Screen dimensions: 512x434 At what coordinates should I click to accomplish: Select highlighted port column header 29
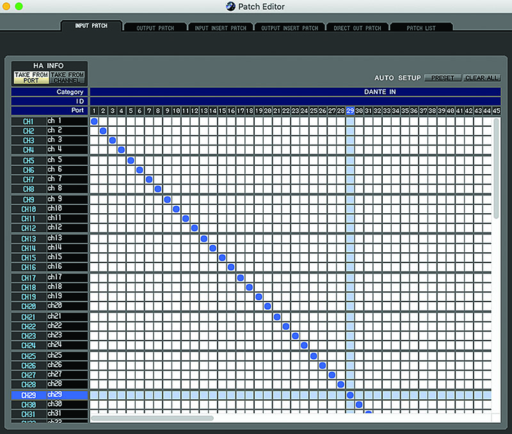[x=350, y=111]
